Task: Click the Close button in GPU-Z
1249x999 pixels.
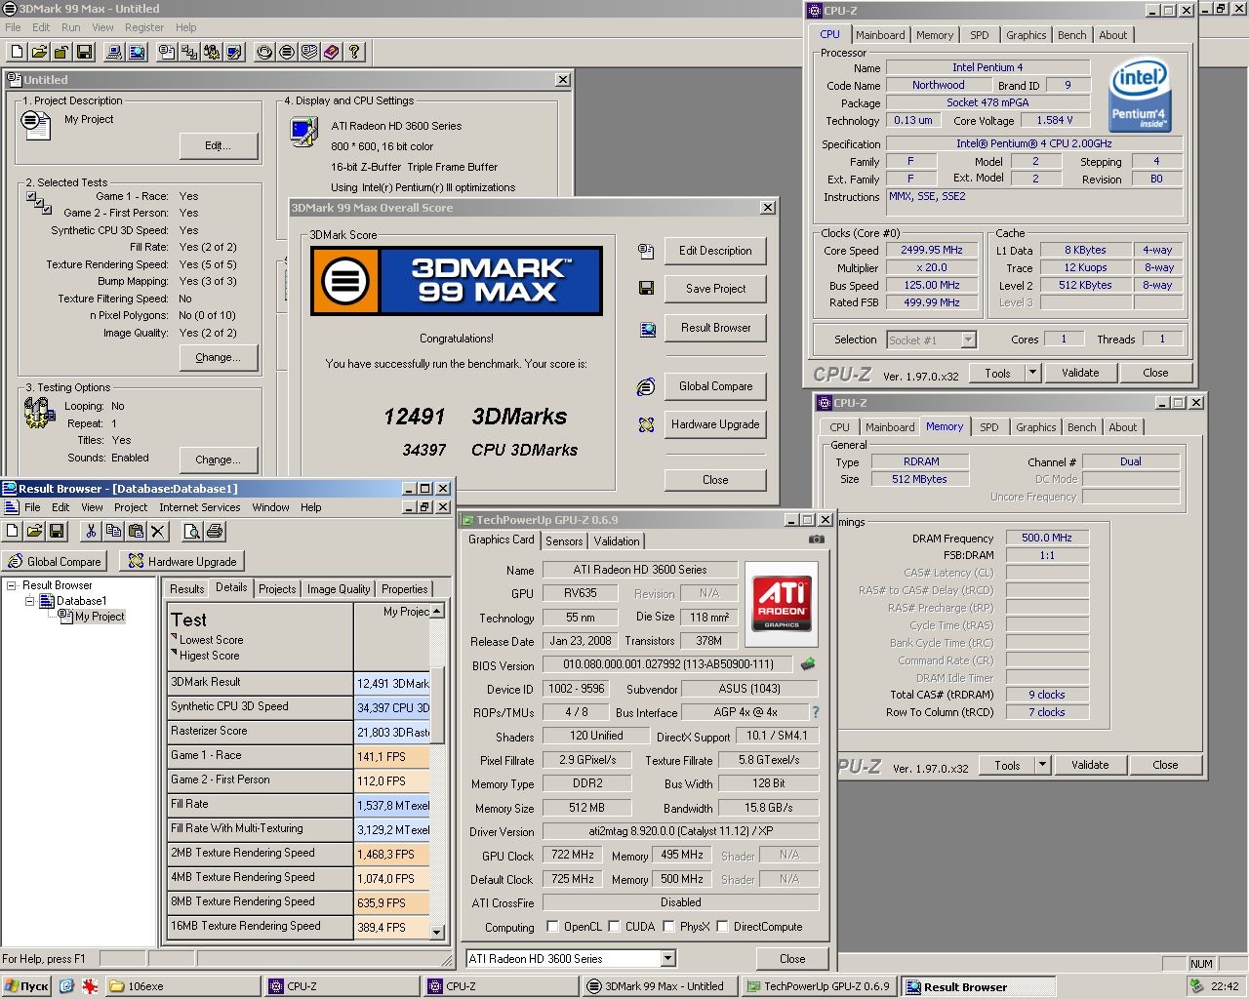Action: 792,959
